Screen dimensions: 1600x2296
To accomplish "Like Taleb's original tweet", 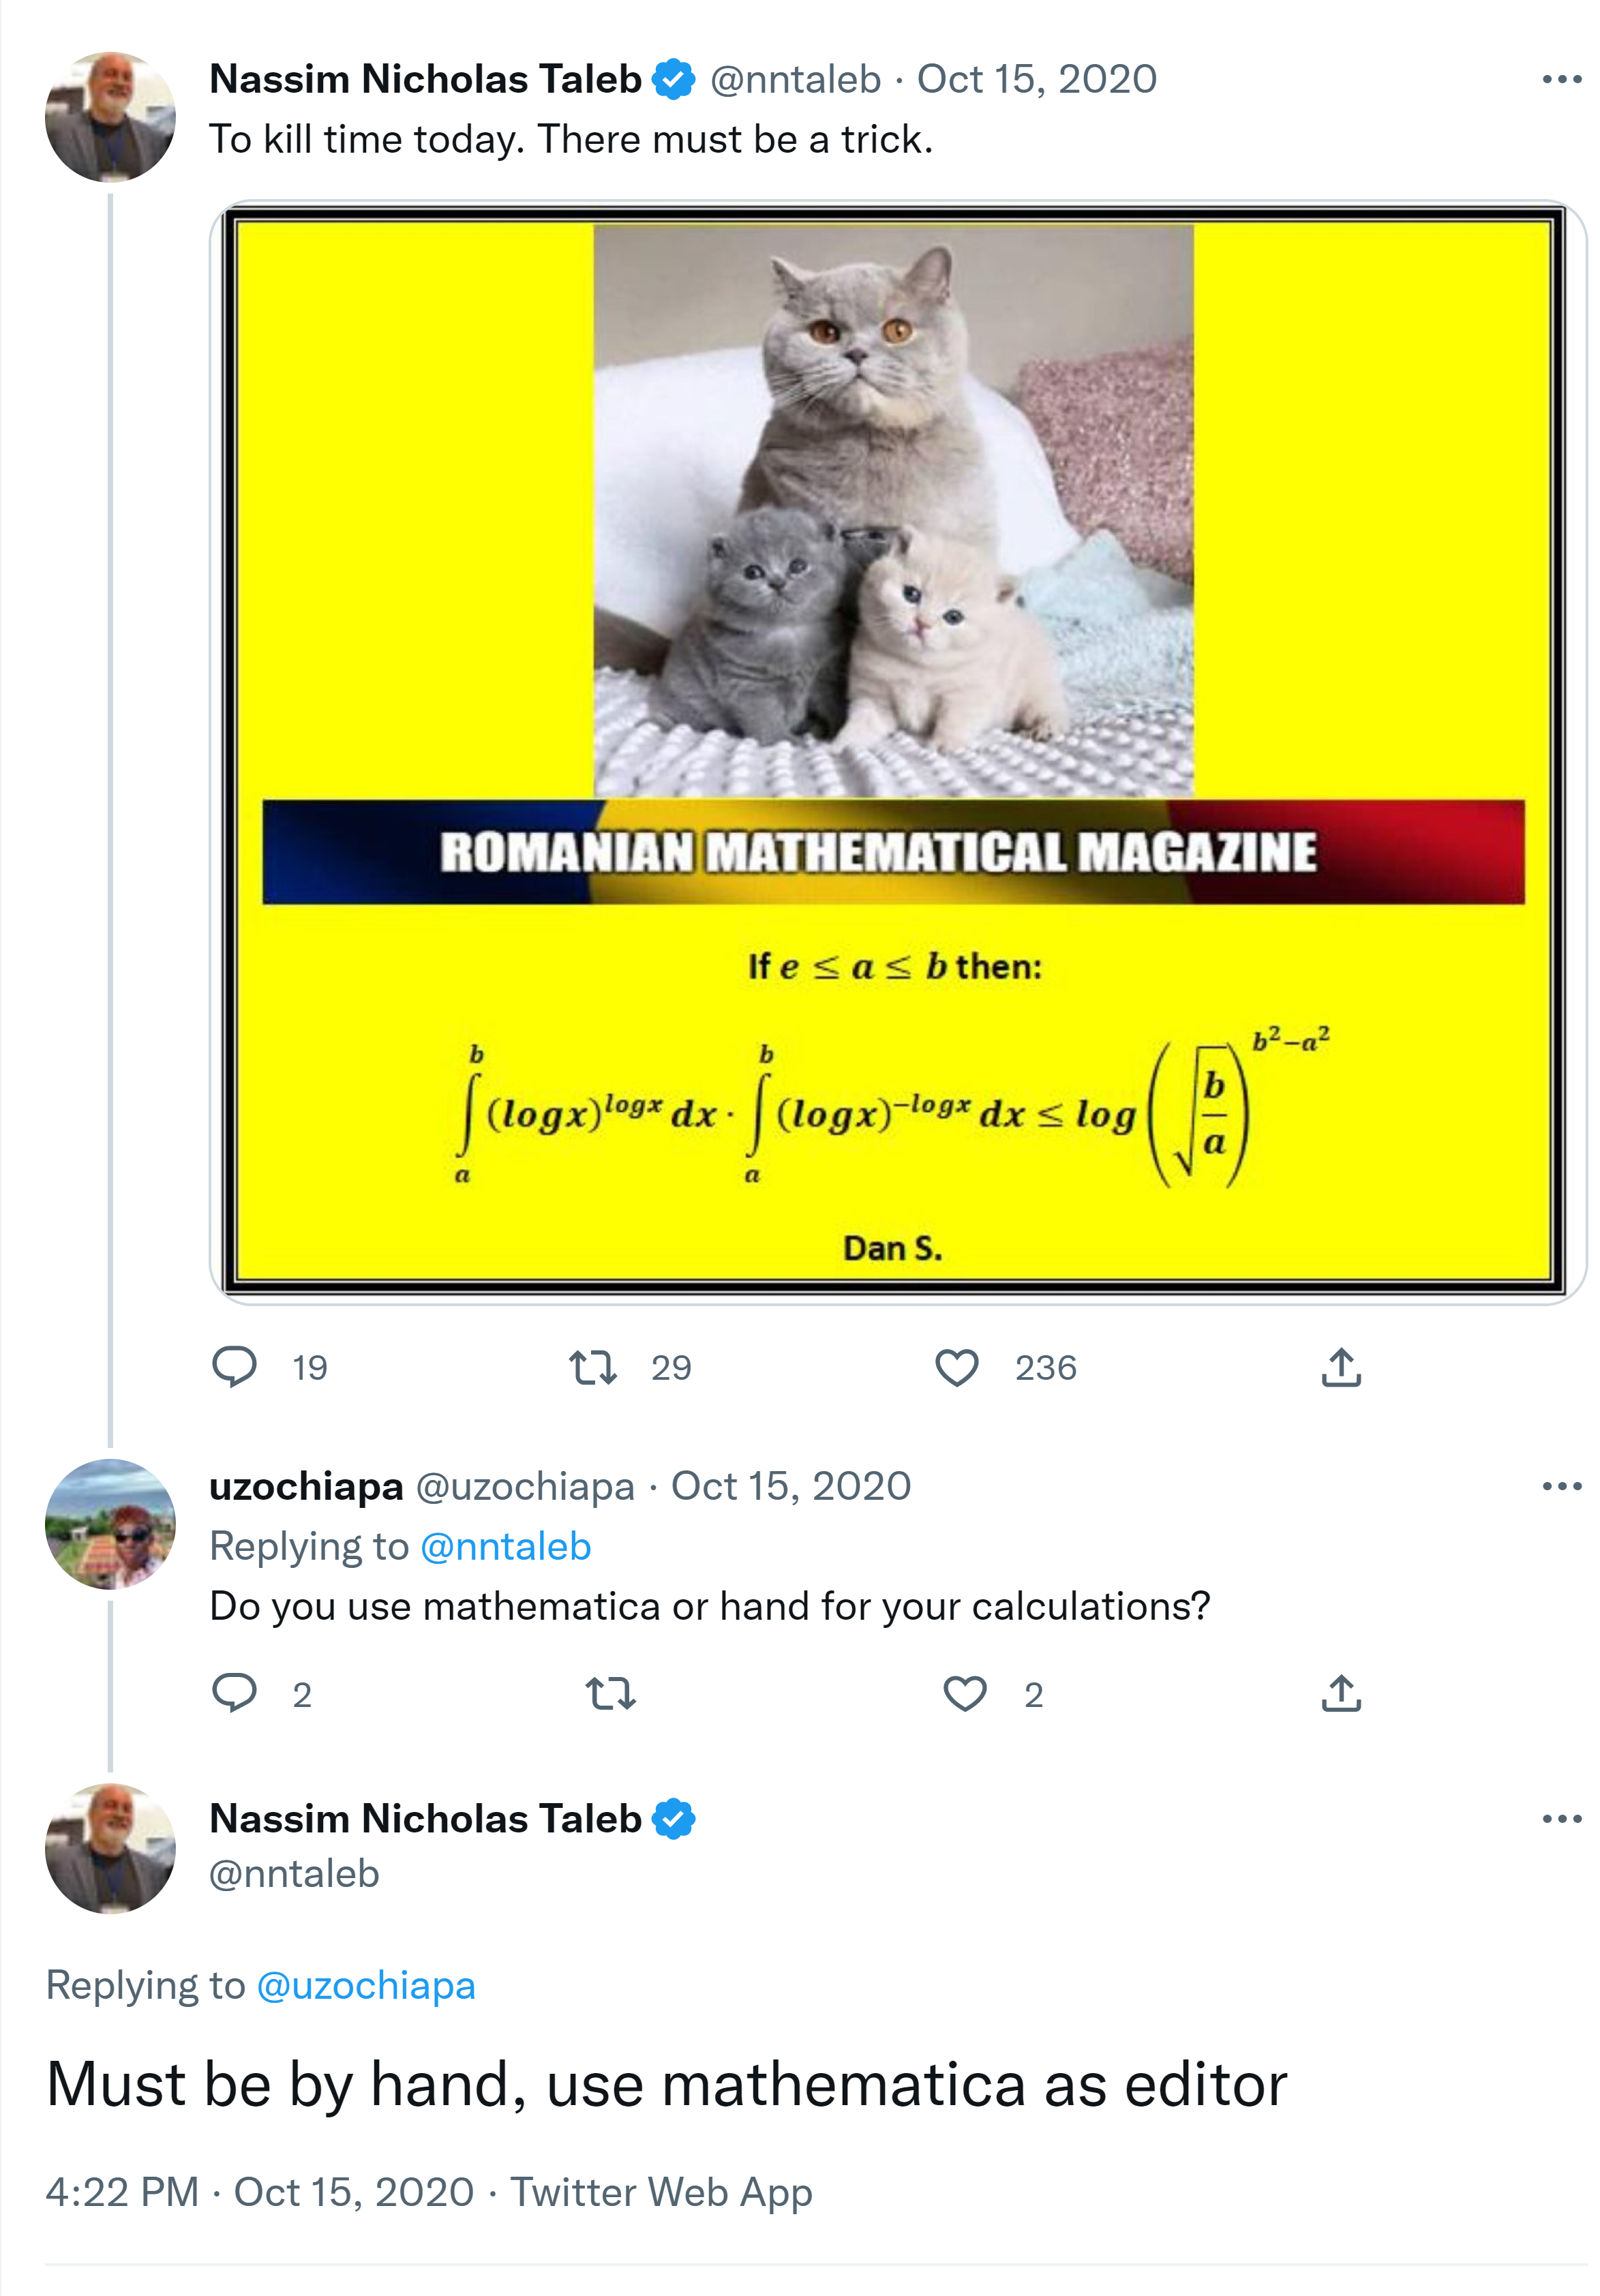I will [x=956, y=1367].
